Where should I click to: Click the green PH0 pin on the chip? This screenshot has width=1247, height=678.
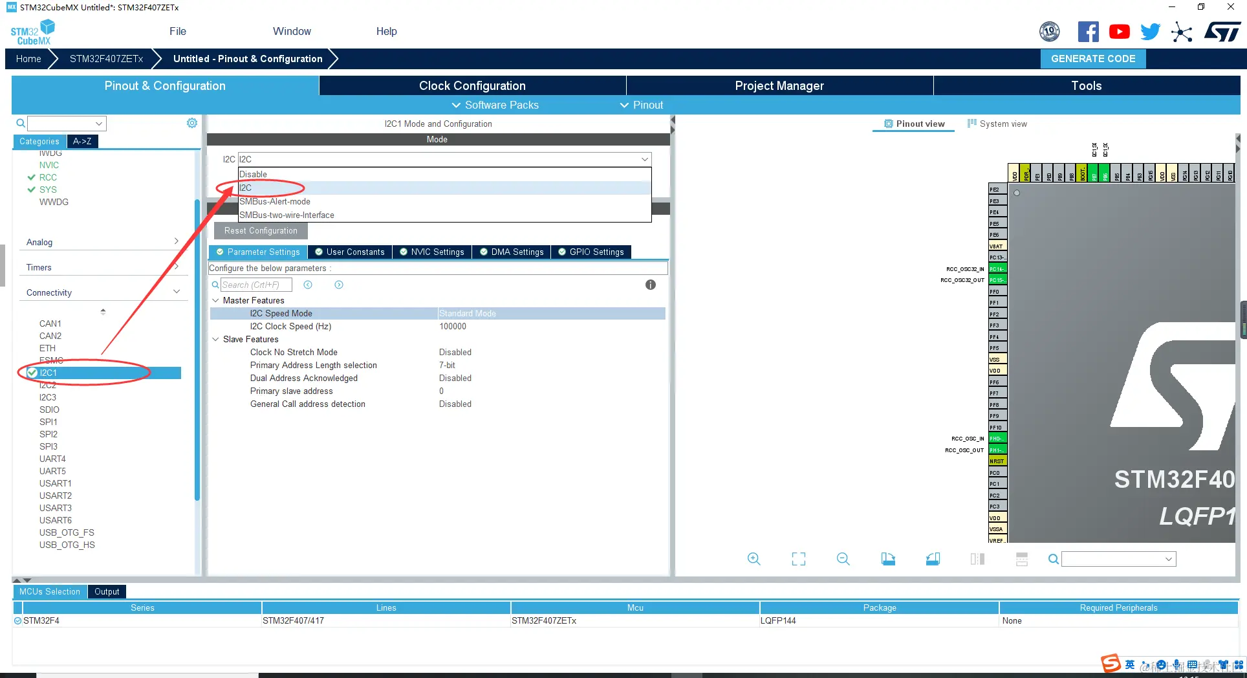[997, 439]
